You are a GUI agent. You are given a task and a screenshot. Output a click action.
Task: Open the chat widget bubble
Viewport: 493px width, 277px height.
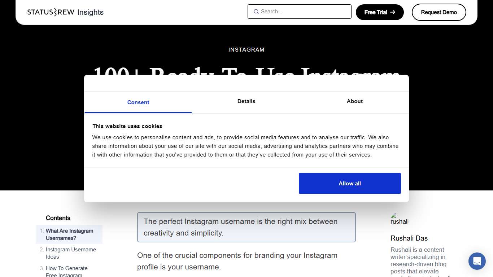[x=477, y=261]
